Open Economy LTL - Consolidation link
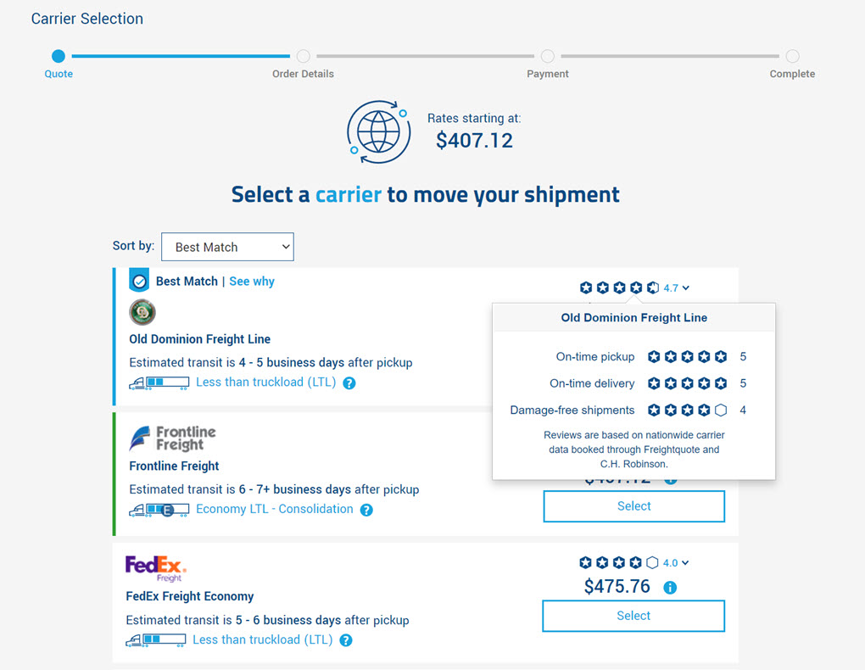The width and height of the screenshot is (865, 670). pyautogui.click(x=274, y=509)
